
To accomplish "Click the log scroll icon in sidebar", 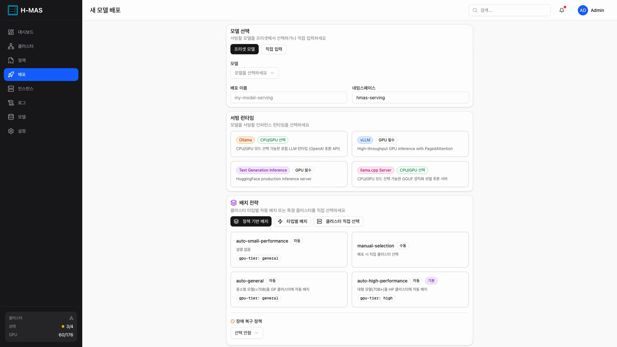I will 11,103.
